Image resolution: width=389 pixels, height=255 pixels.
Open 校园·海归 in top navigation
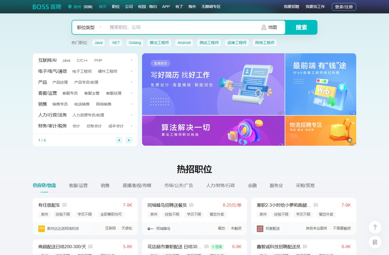click(148, 7)
